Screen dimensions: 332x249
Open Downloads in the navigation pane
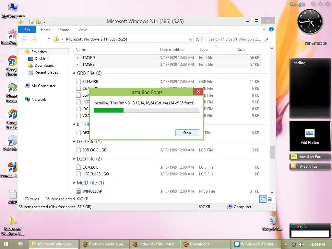pyautogui.click(x=44, y=65)
